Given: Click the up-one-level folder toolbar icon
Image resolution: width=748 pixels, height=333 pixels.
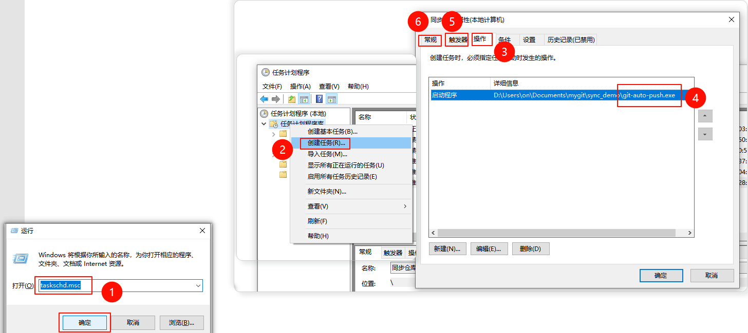Looking at the screenshot, I should pos(292,99).
